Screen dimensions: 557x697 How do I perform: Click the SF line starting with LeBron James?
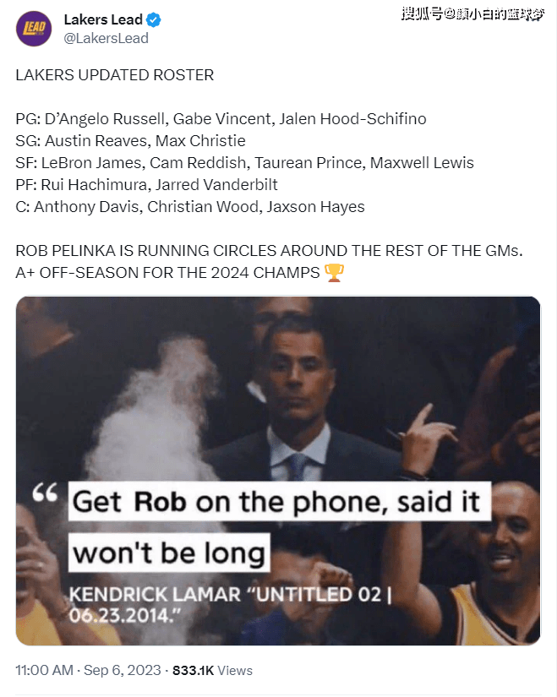(244, 163)
